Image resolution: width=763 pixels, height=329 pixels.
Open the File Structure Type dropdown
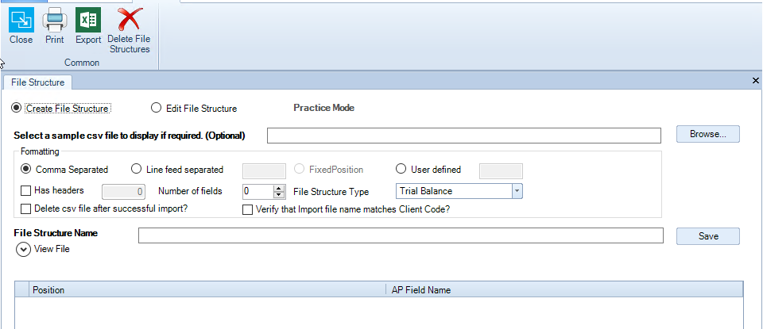[x=517, y=191]
